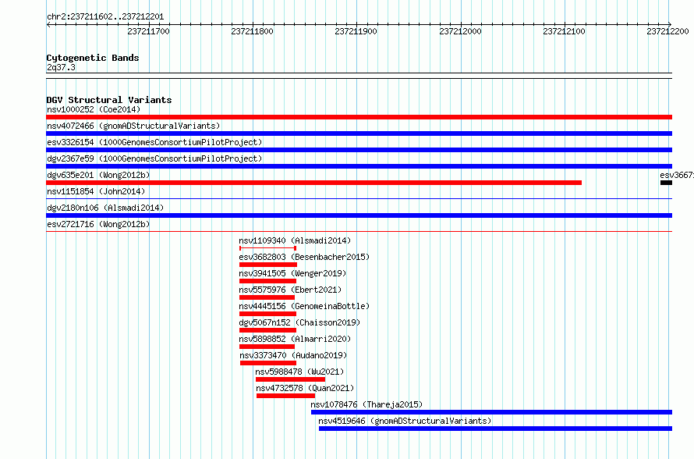Click the red bar beneath nsv5575976
The height and width of the screenshot is (459, 694).
pyautogui.click(x=267, y=297)
